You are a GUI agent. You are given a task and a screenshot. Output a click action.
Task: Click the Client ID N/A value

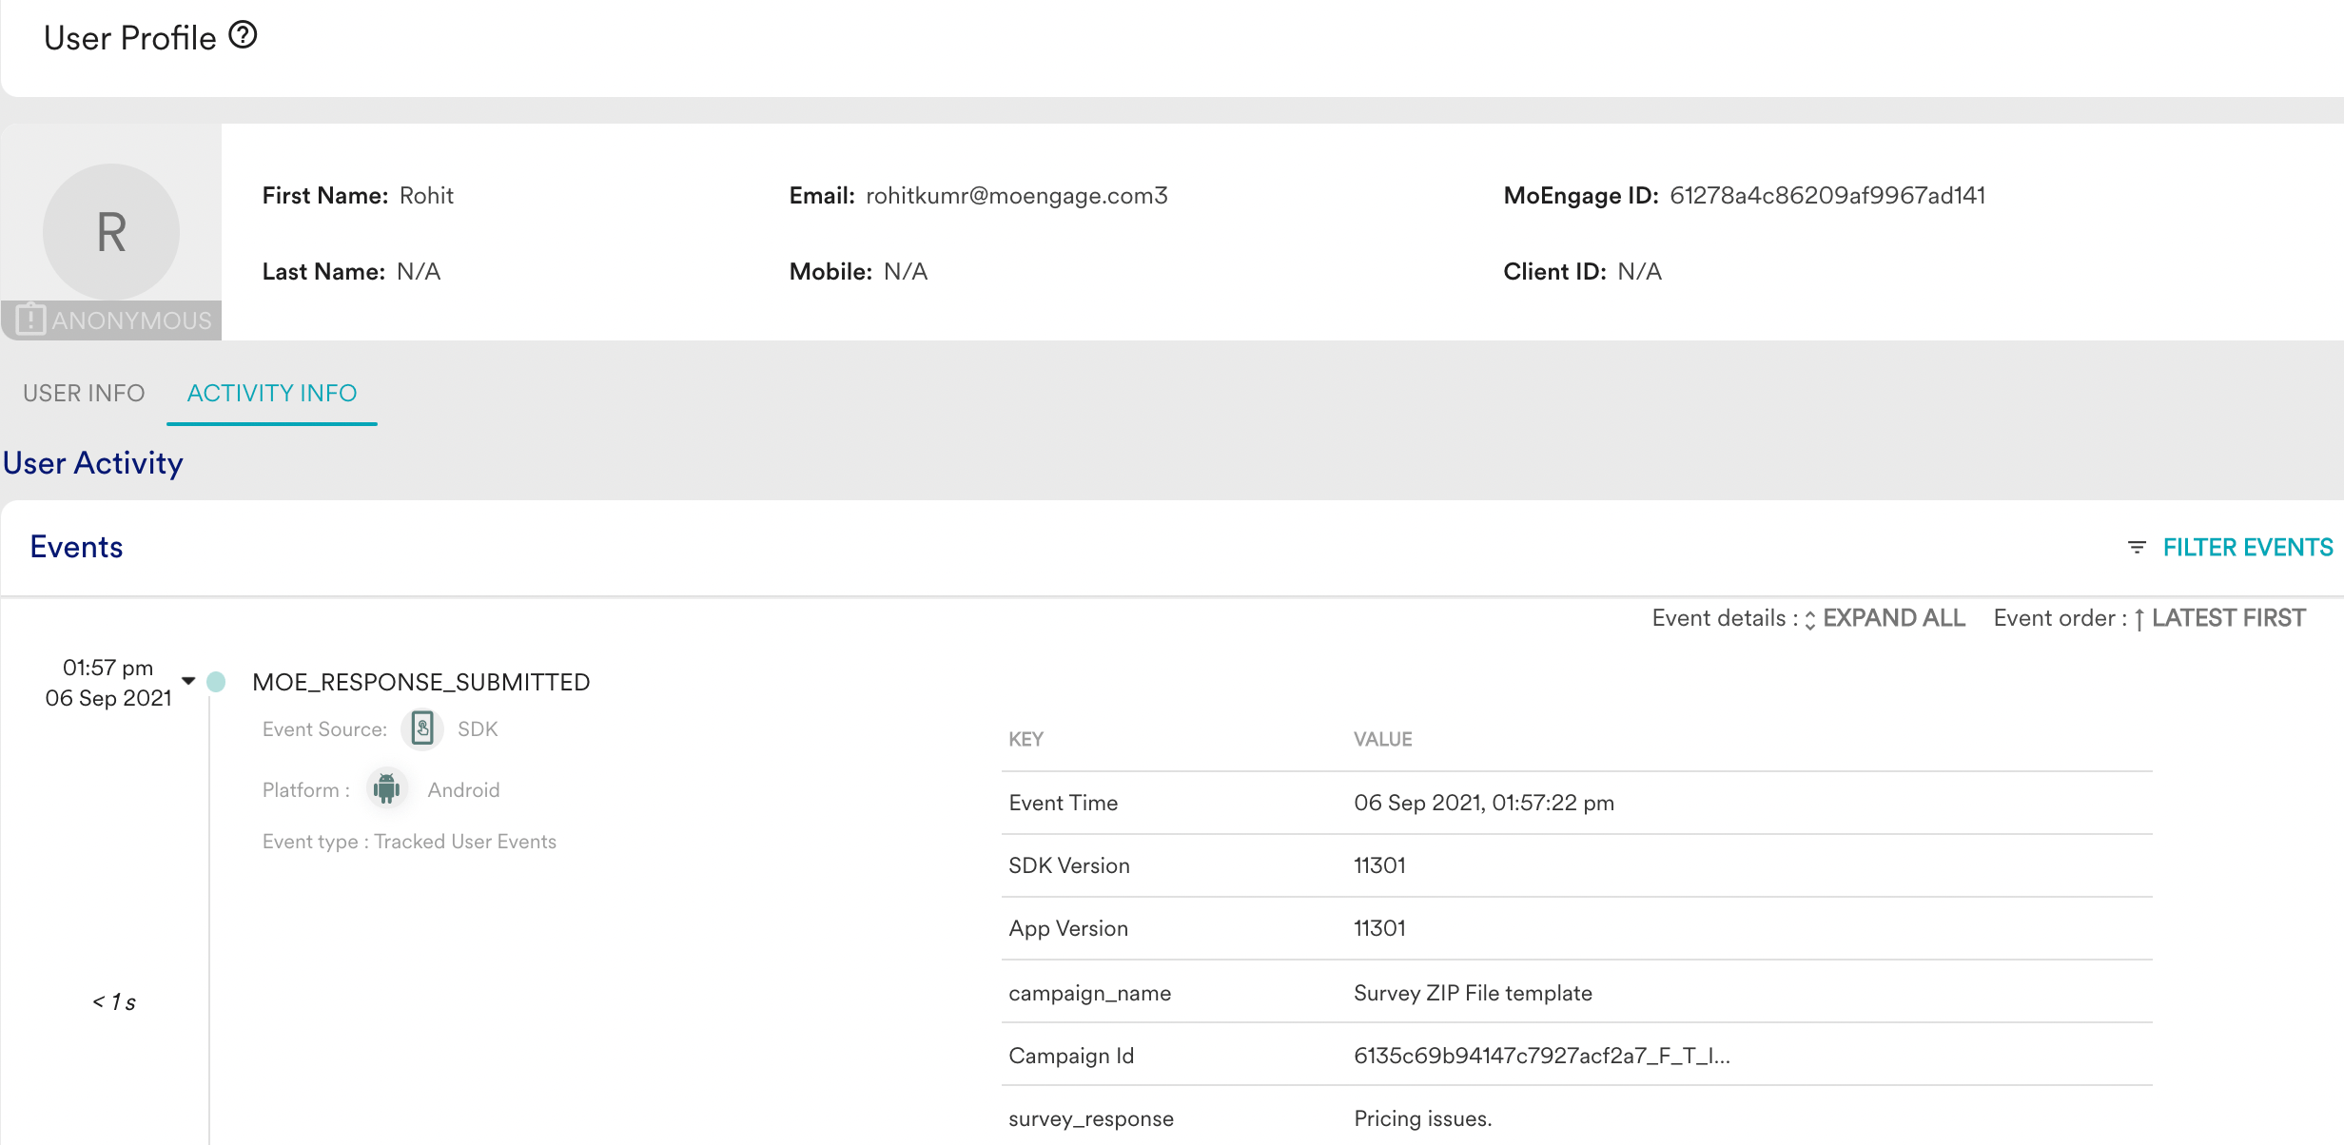click(1639, 272)
